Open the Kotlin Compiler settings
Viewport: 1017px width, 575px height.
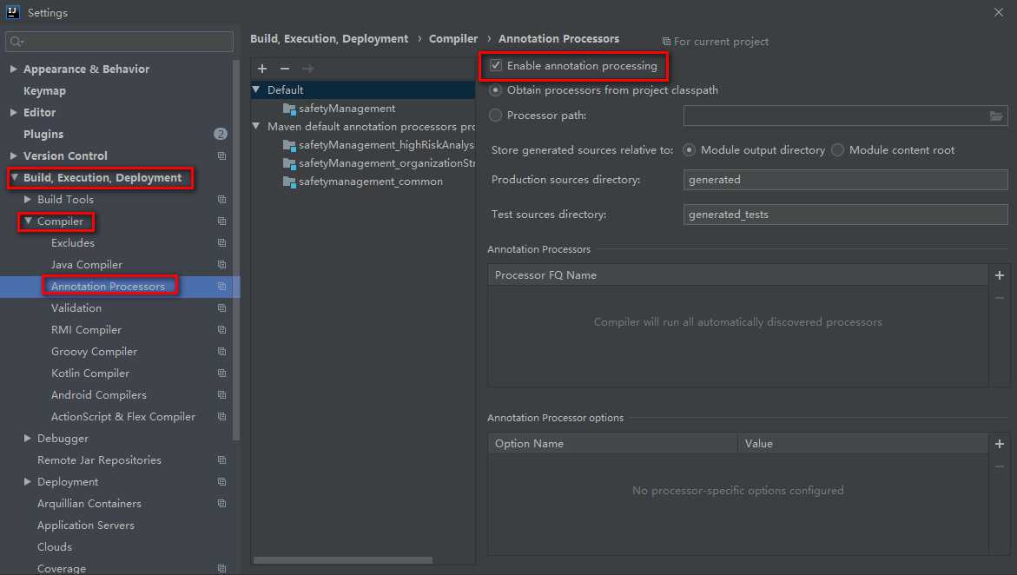90,373
